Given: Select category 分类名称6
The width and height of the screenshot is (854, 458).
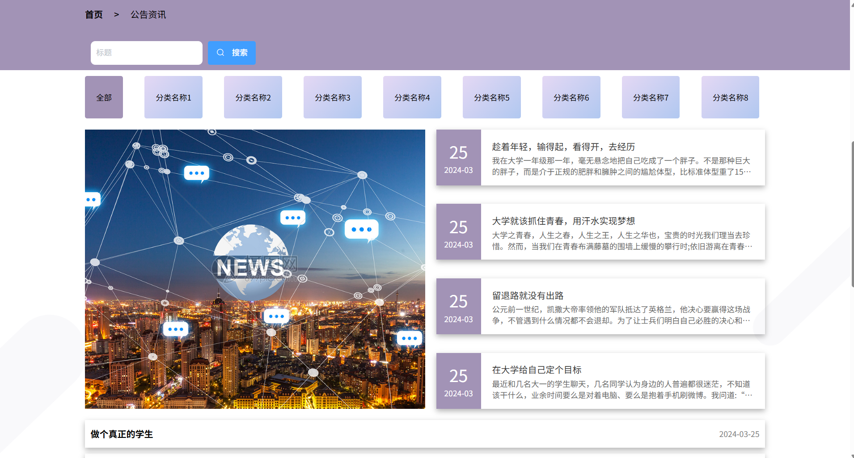Looking at the screenshot, I should point(571,97).
